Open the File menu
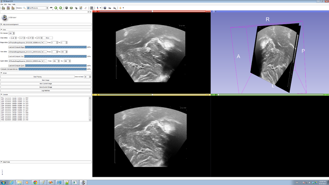 [x=2, y=4]
